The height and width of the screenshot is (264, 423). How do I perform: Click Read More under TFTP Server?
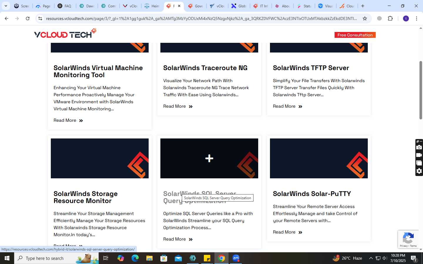point(288,106)
